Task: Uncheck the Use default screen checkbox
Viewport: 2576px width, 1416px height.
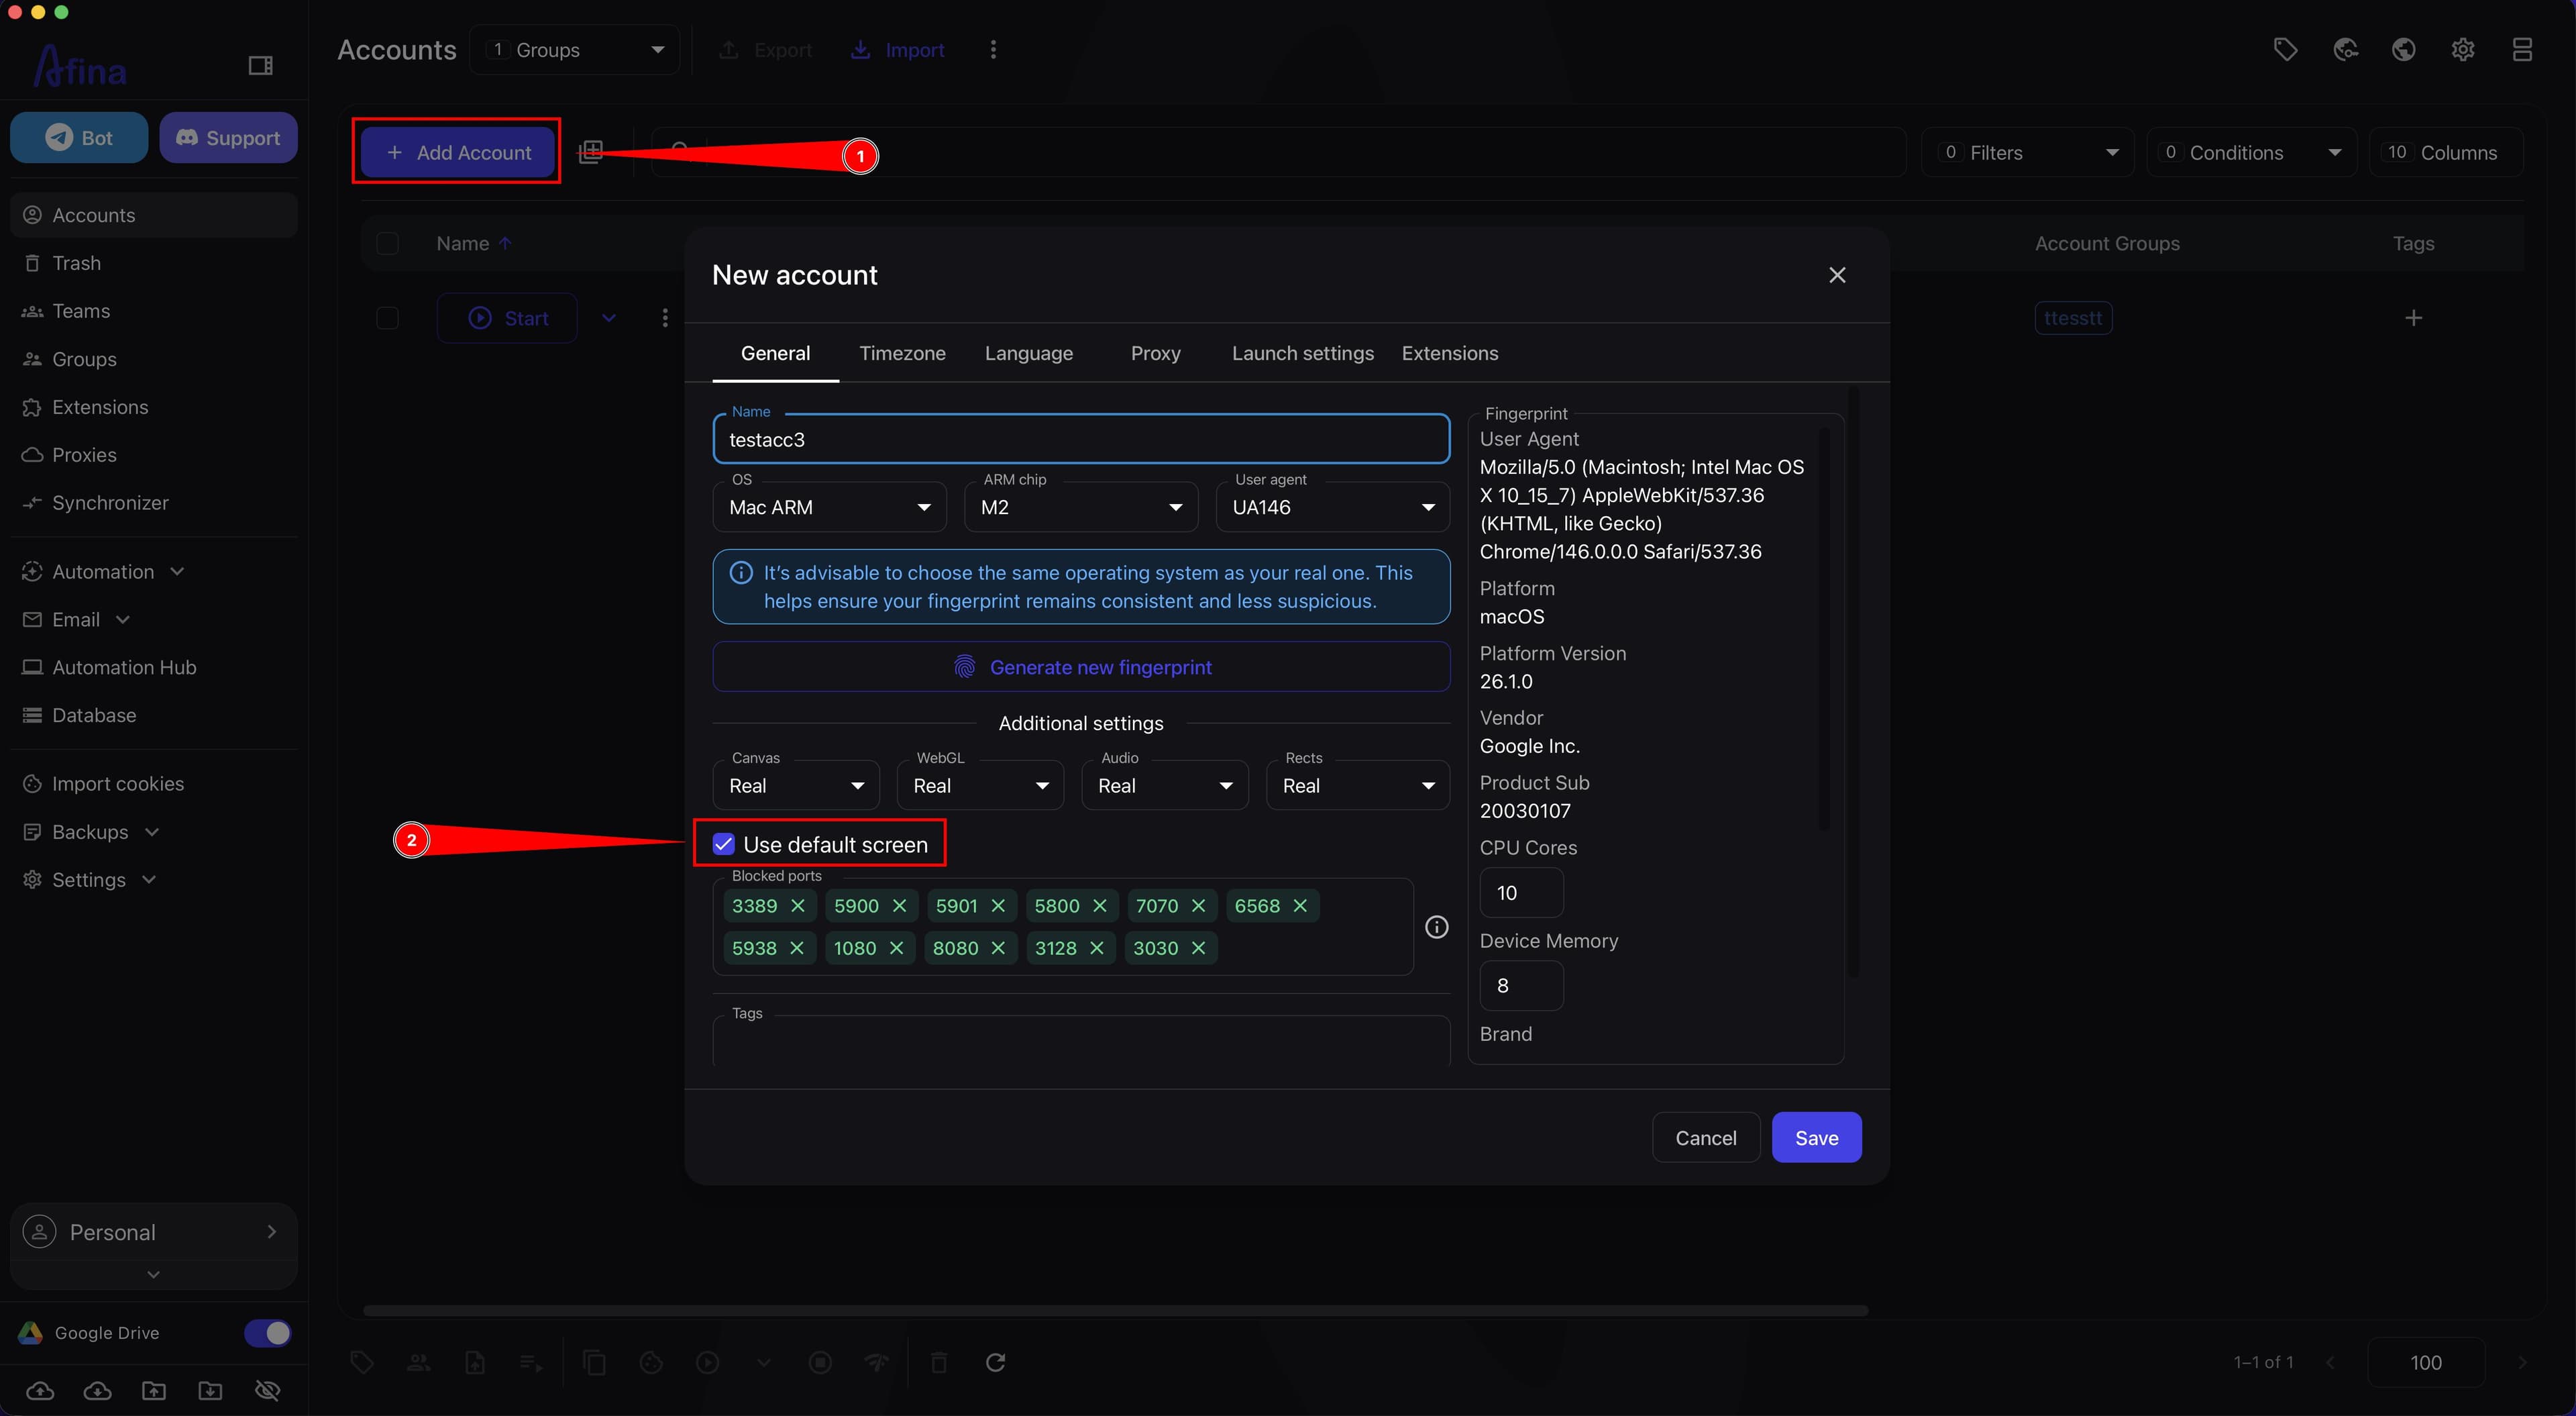Action: [723, 844]
